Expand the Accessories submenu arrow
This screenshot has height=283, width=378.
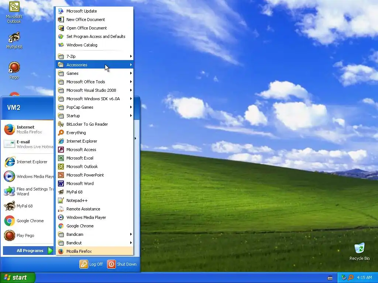131,65
